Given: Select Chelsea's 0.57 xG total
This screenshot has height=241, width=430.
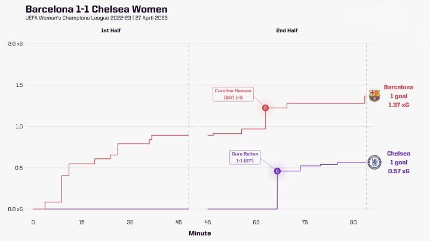Looking at the screenshot, I should click(398, 171).
